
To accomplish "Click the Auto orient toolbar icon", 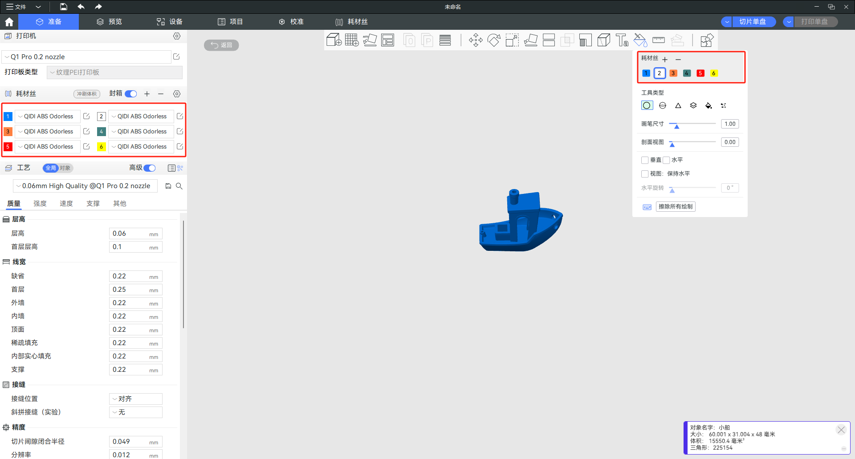I will (370, 40).
